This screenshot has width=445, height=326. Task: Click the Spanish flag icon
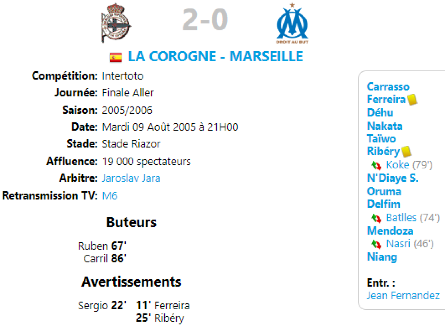click(116, 57)
